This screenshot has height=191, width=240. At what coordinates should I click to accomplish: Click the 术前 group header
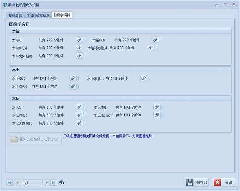(120, 31)
